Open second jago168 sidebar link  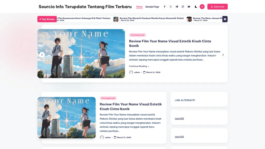(179, 137)
